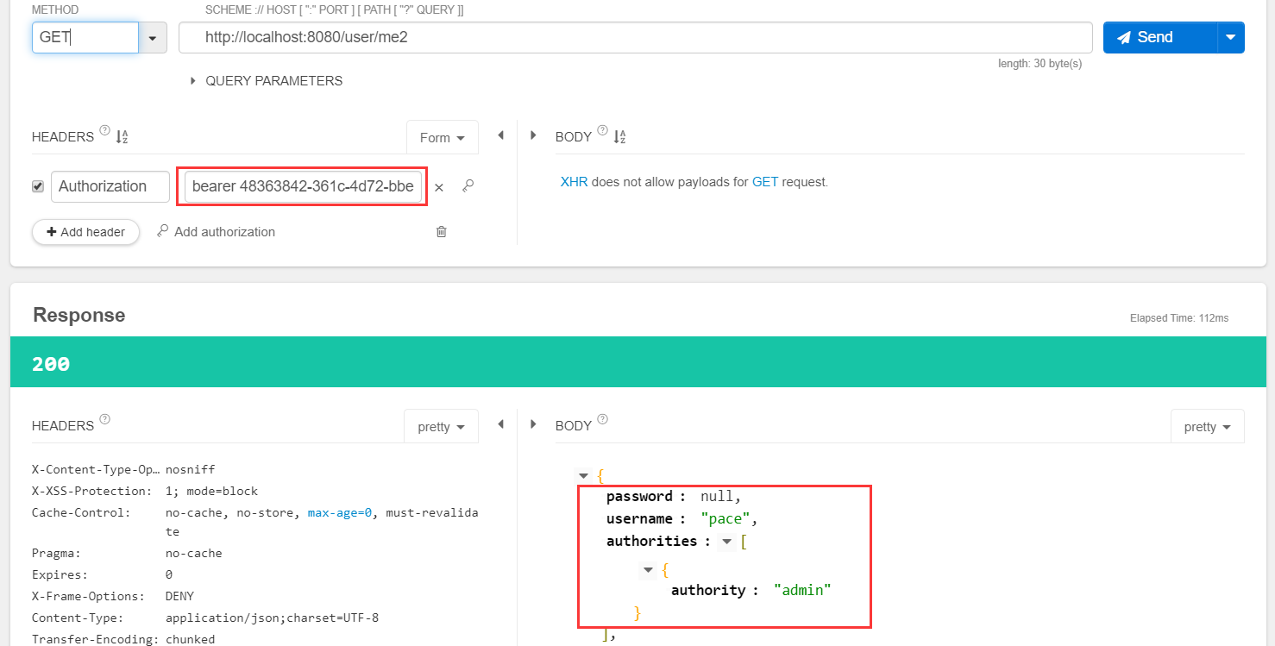Screen dimensions: 1275x646
Task: Click the length: 30 byte(s) text
Action: (1040, 64)
